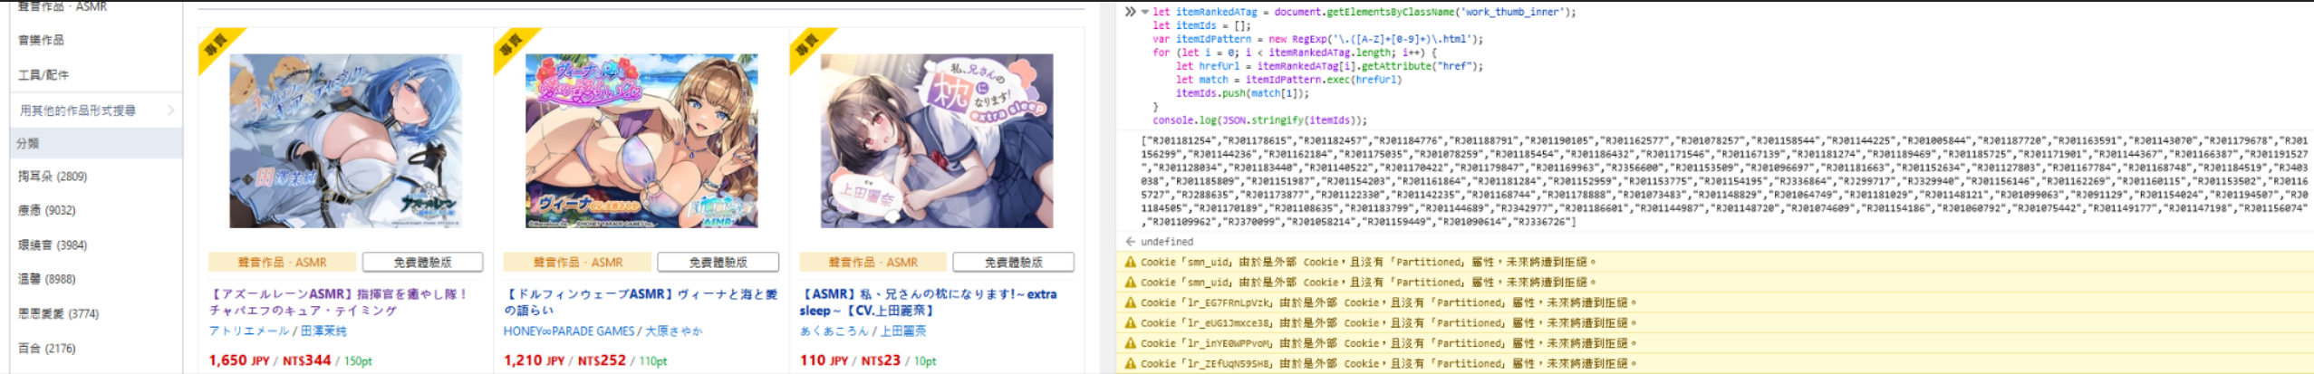Filter by 療癒 (9032) category
The width and height of the screenshot is (2314, 374).
coord(47,210)
